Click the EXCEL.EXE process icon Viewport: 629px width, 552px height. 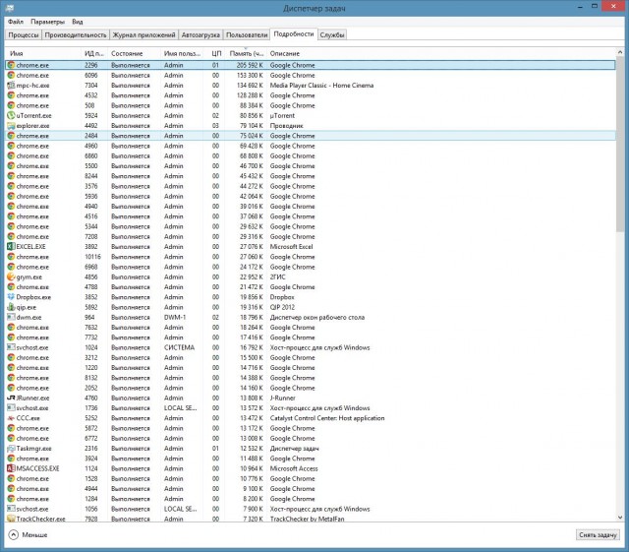11,247
